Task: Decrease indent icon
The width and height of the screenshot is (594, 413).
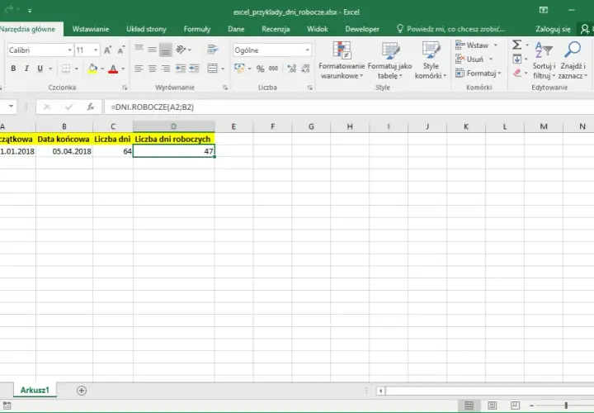Action: coord(181,69)
